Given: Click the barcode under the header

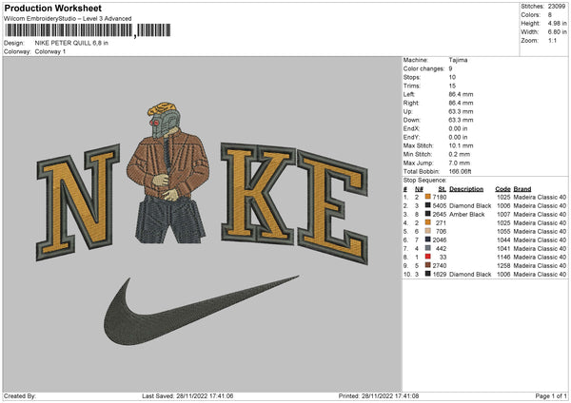Looking at the screenshot, I should [88, 30].
